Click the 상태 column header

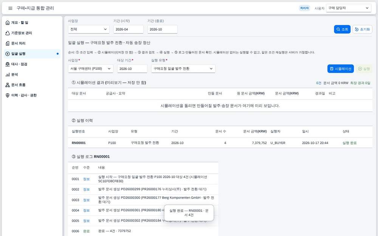pyautogui.click(x=346, y=131)
